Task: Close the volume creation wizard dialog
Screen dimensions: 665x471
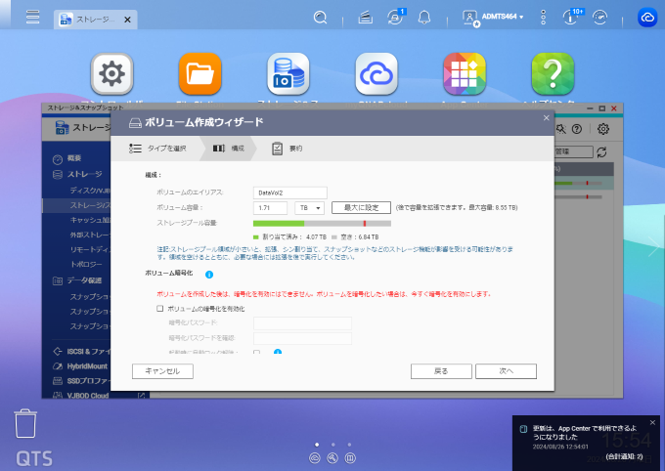Action: click(x=547, y=118)
